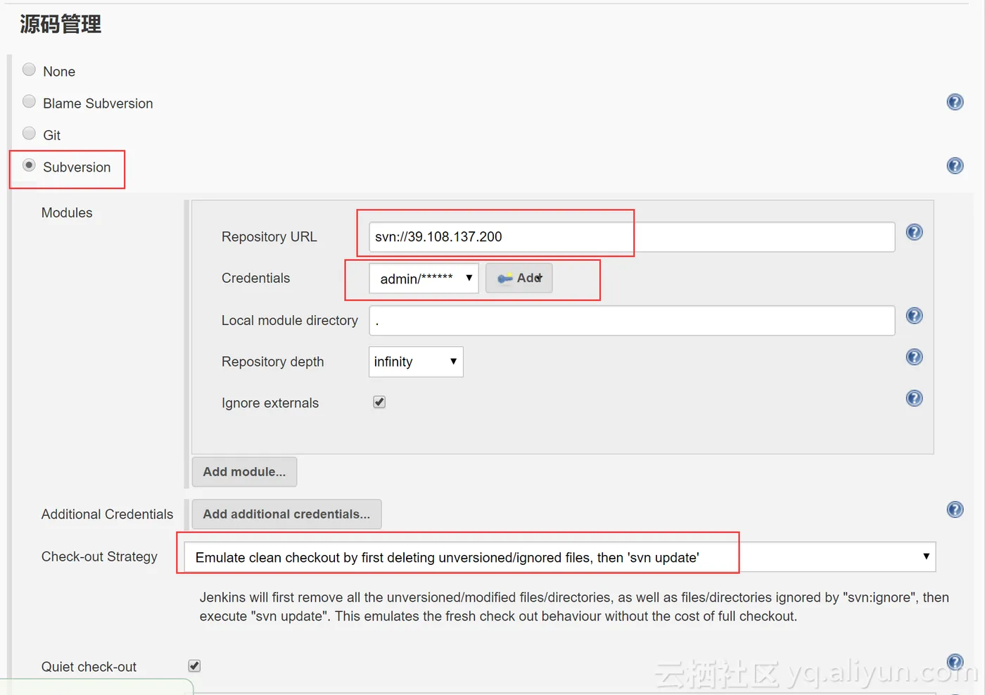Focus the Local module directory field

pyautogui.click(x=632, y=321)
